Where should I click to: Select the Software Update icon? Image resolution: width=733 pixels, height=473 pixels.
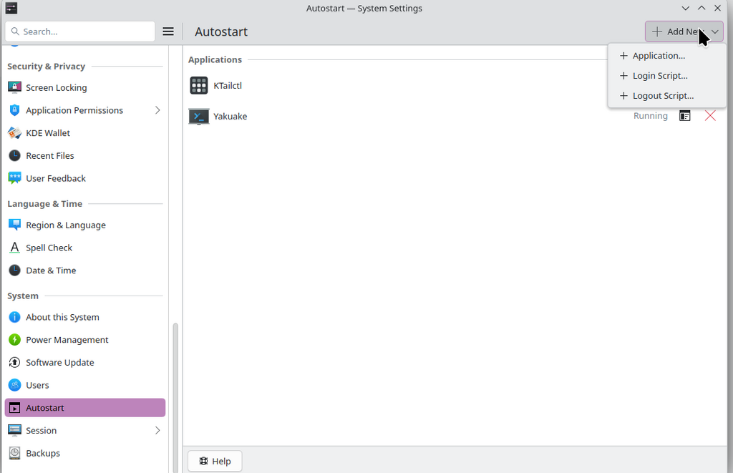point(14,363)
